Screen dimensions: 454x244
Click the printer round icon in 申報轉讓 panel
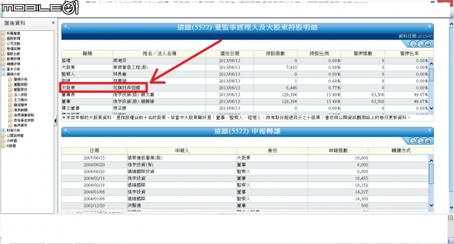point(428,141)
